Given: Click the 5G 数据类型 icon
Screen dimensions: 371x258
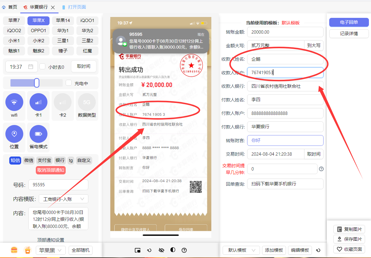Looking at the screenshot, I should pyautogui.click(x=87, y=102).
